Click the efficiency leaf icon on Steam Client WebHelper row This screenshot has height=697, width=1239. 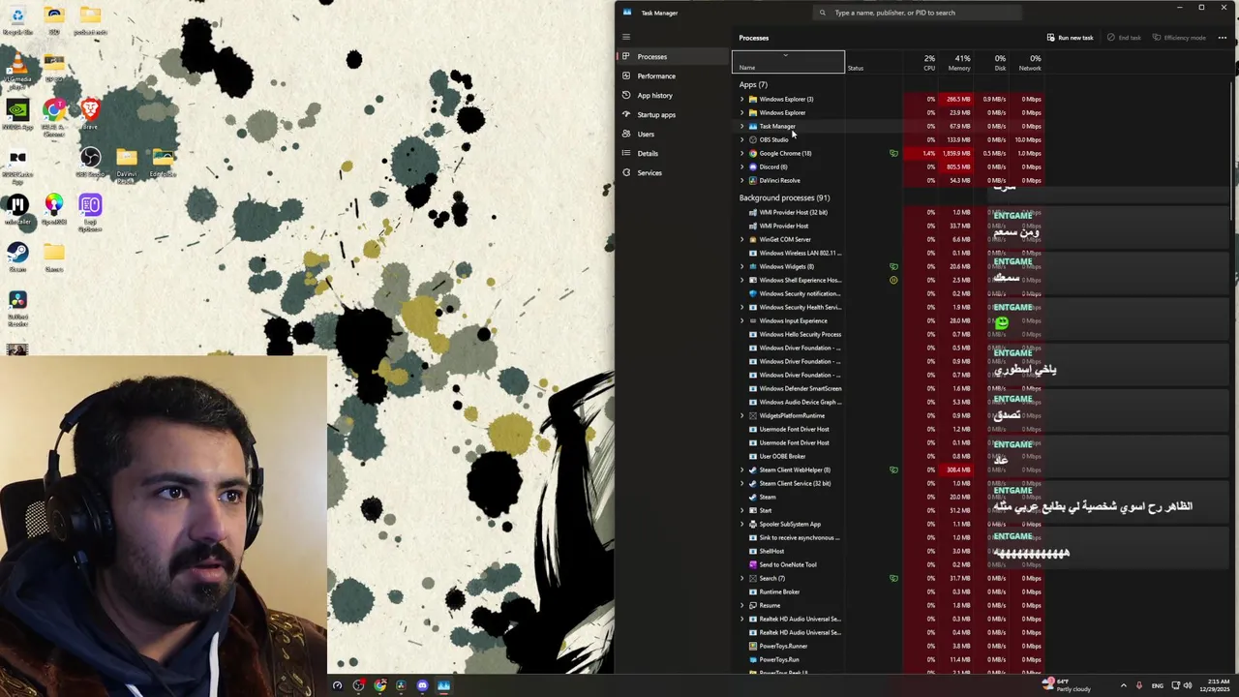(x=893, y=470)
